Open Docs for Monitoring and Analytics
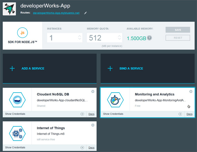The width and height of the screenshot is (197, 152). pyautogui.click(x=189, y=114)
